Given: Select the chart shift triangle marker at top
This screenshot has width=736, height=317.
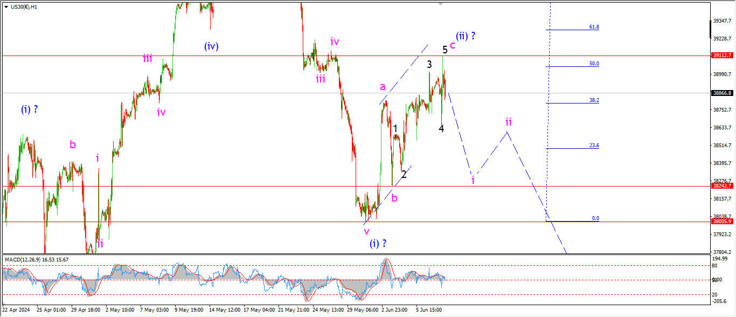Looking at the screenshot, I should click(x=441, y=4).
